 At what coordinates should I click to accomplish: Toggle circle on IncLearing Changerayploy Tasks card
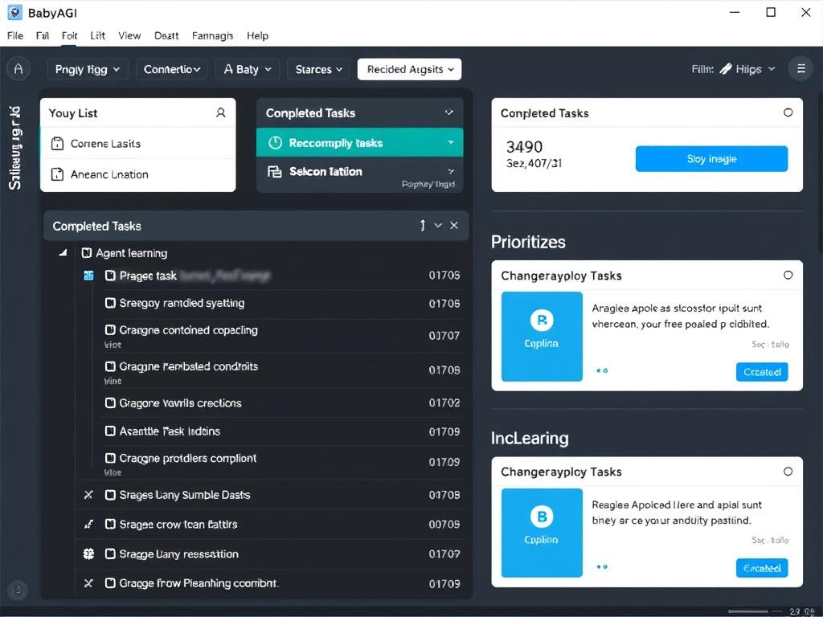tap(788, 471)
